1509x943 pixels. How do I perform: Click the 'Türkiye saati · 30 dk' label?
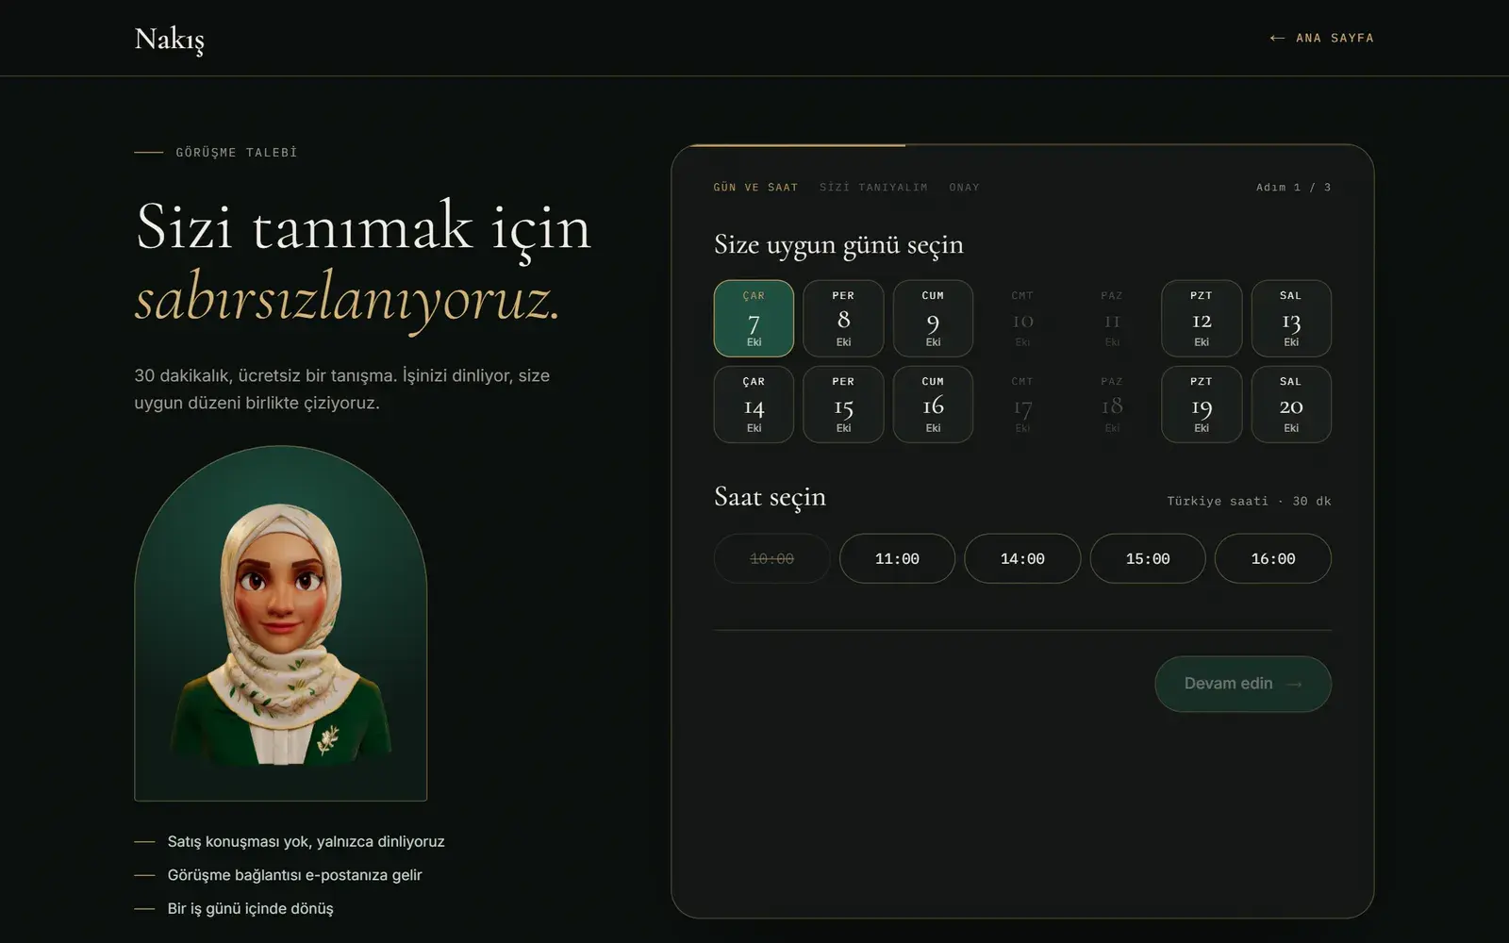pos(1249,501)
